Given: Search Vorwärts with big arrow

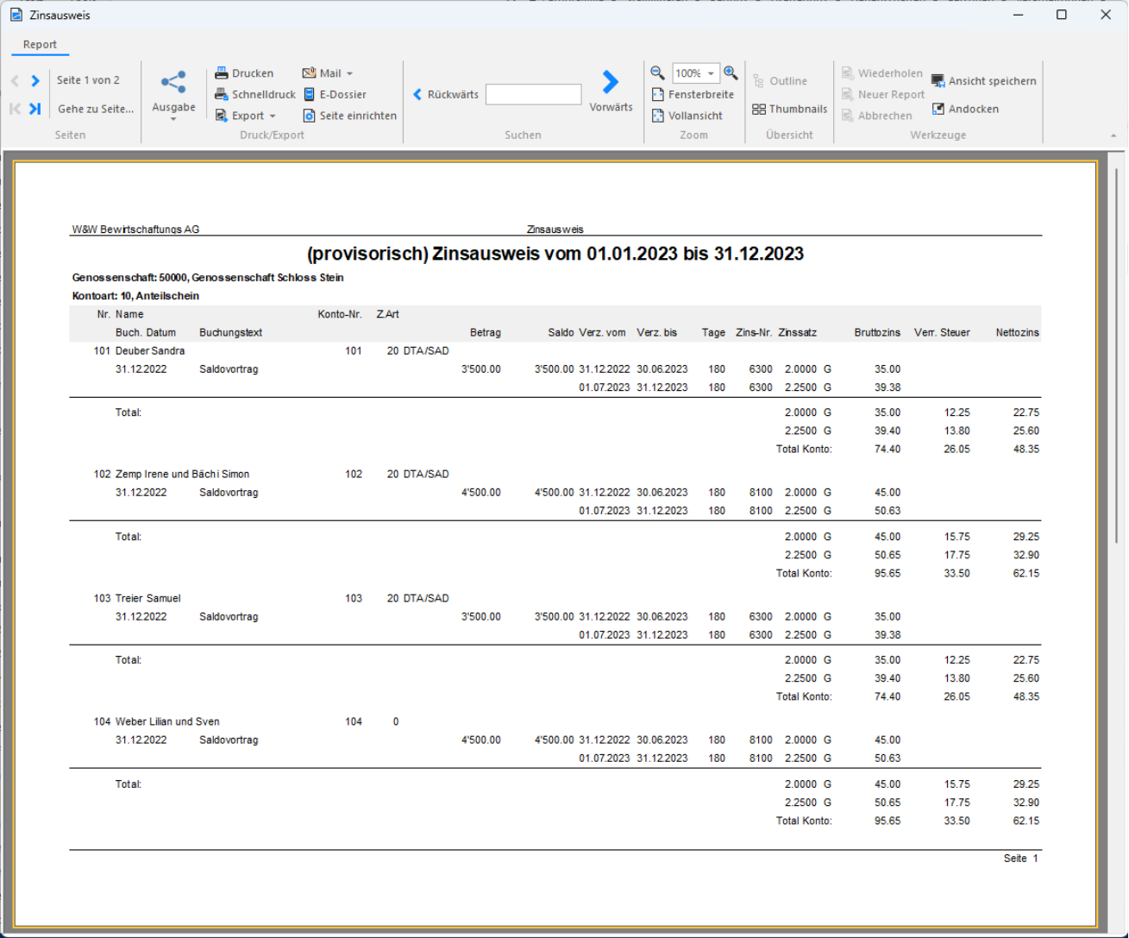Looking at the screenshot, I should (611, 91).
